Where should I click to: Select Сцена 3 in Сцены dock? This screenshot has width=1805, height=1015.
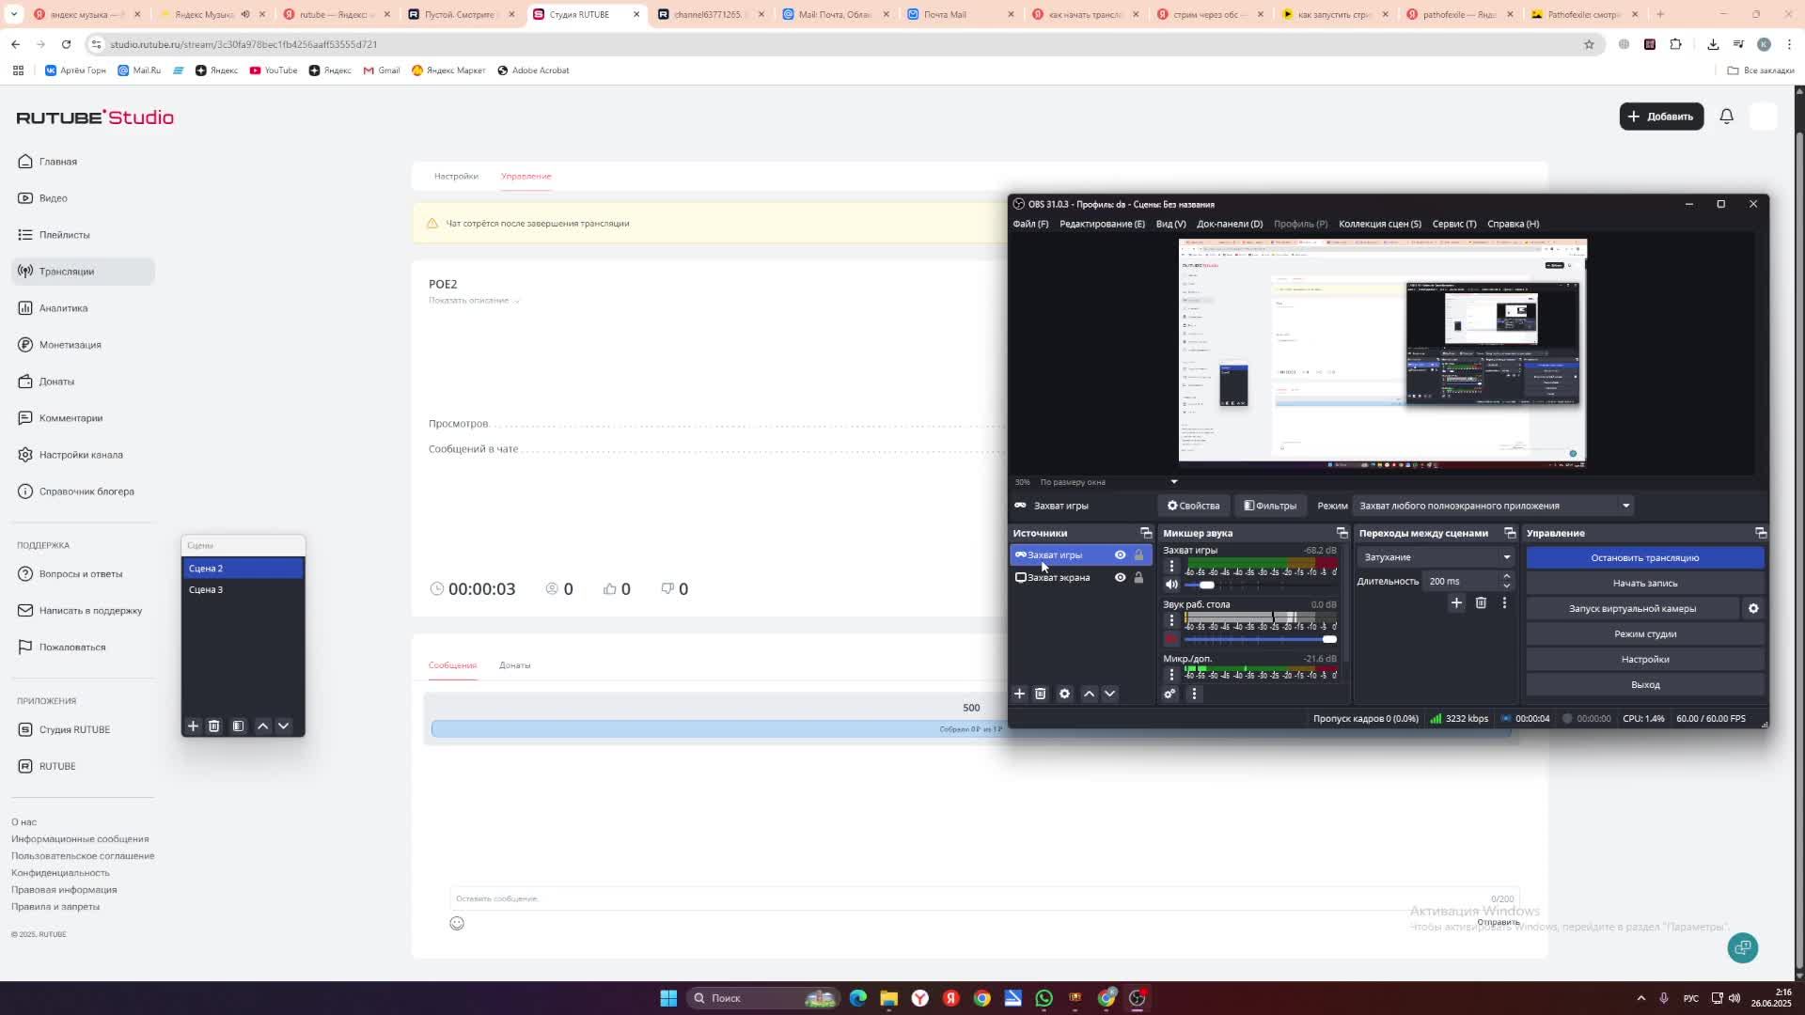243,589
